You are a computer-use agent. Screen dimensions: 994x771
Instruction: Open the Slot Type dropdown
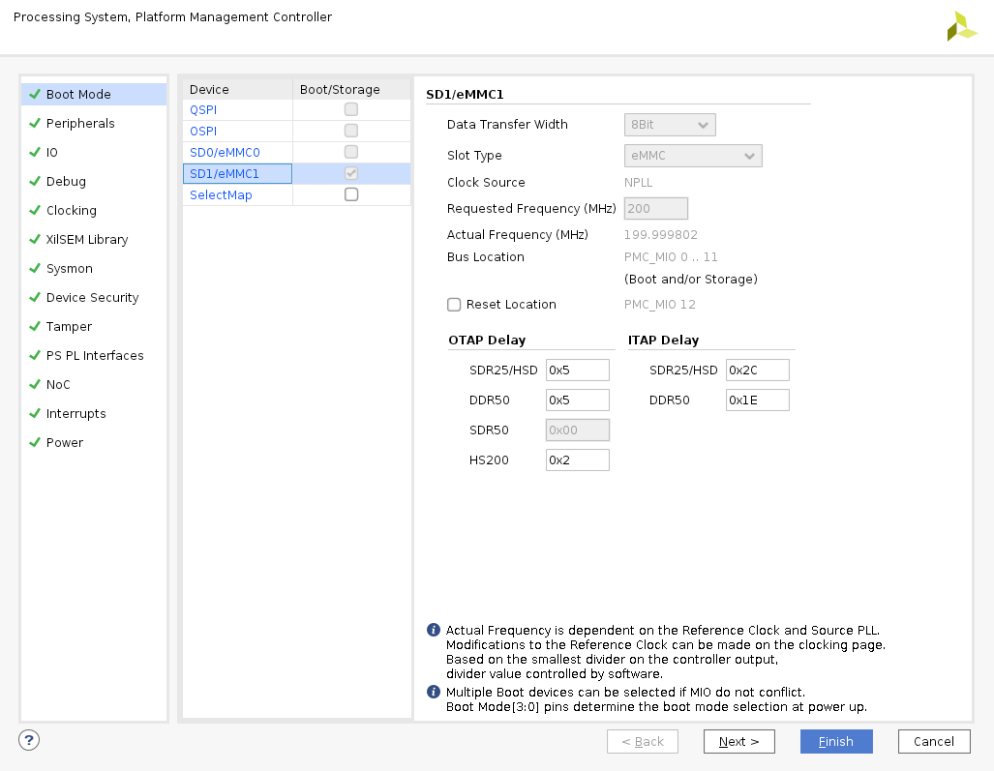tap(692, 156)
